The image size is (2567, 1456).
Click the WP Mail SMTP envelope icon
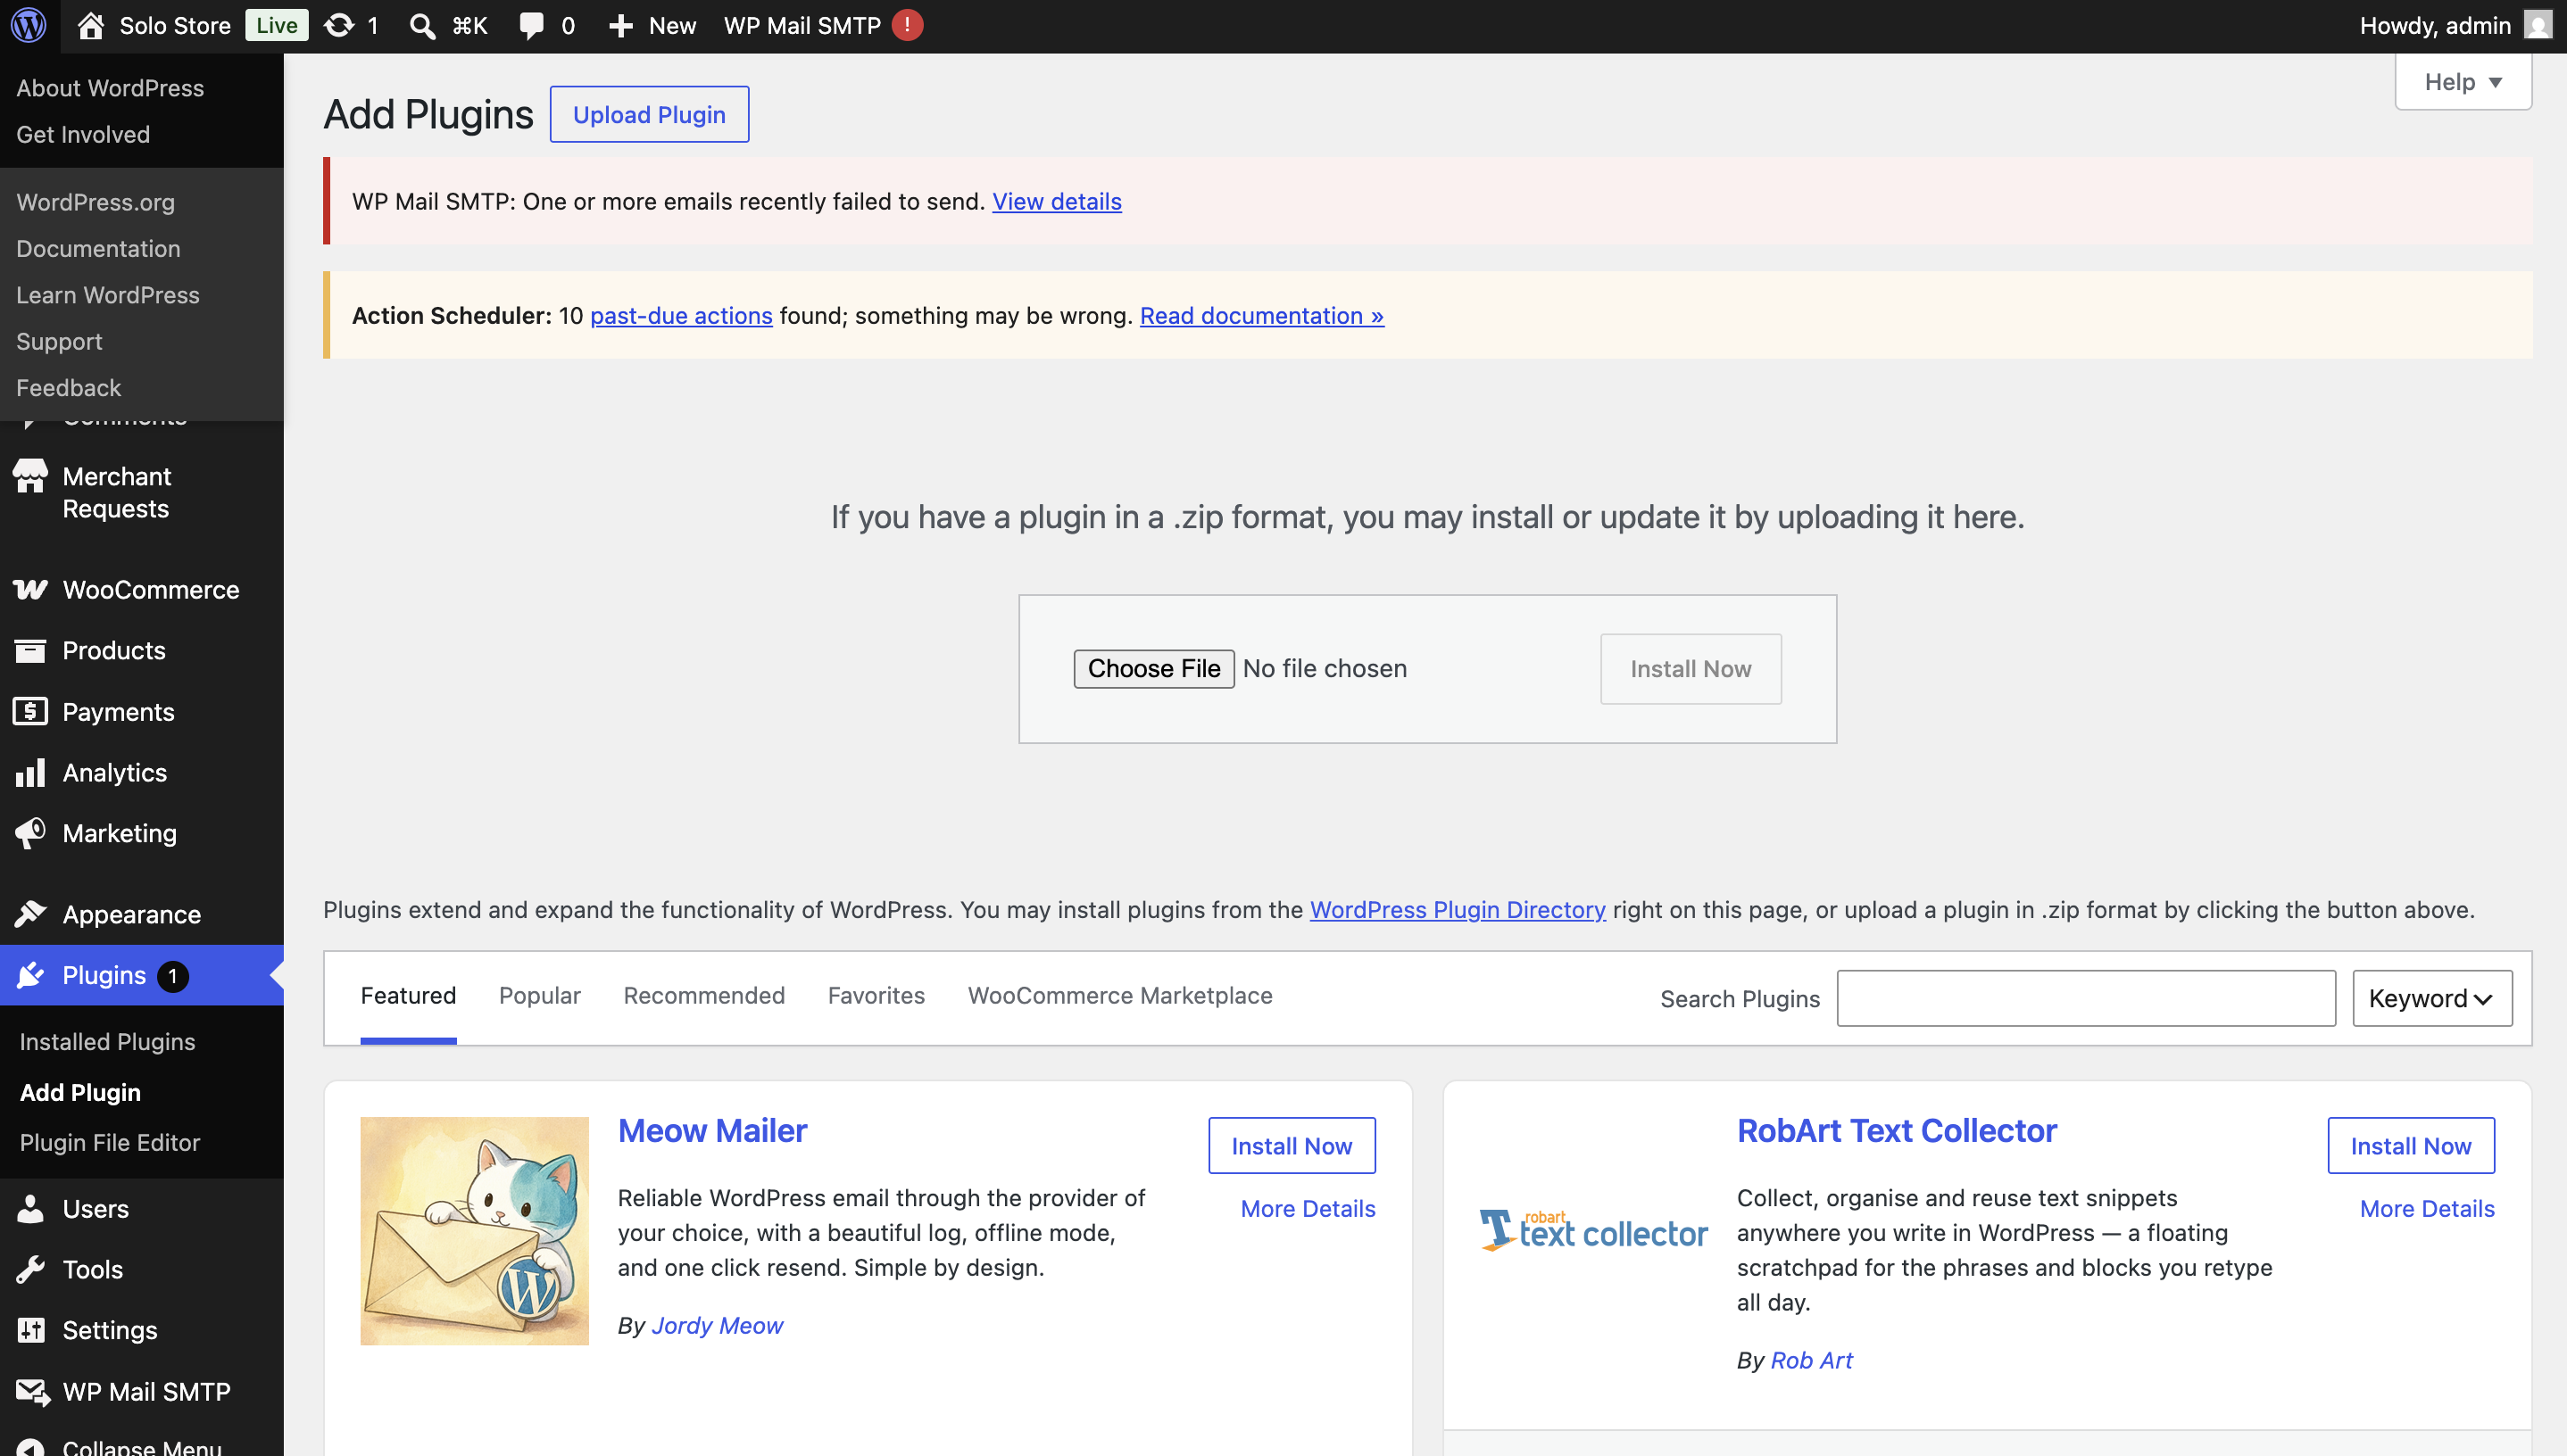(32, 1392)
